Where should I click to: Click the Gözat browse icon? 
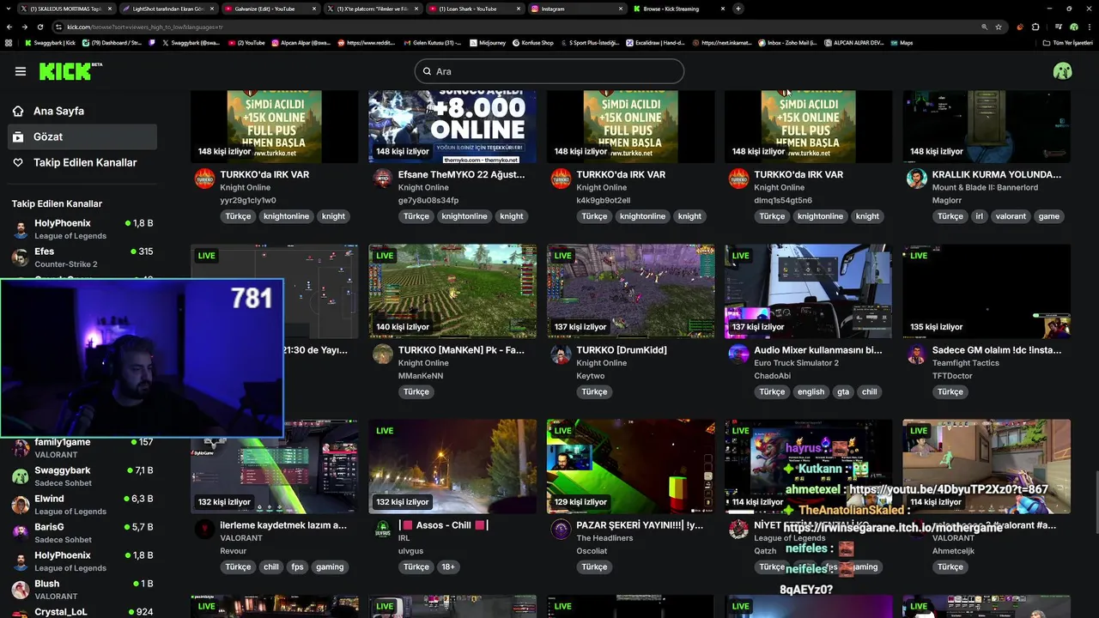point(18,136)
